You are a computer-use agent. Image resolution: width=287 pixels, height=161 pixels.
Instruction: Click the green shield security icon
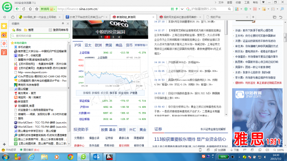(246, 9)
